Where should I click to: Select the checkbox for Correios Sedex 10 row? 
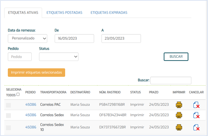(x=9, y=127)
